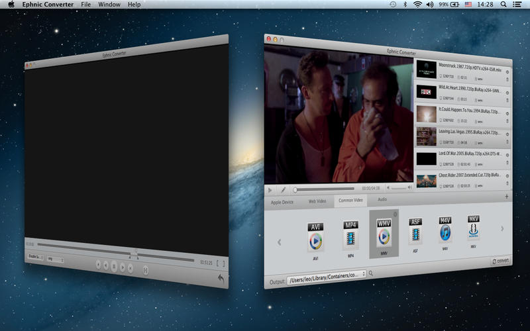Screen dimensions: 530x331
Task: Click the step-backward button in player
Action: [106, 265]
